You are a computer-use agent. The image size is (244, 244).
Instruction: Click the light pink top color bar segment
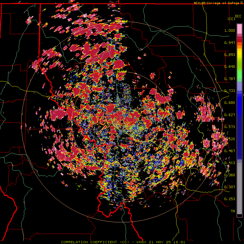[239, 29]
